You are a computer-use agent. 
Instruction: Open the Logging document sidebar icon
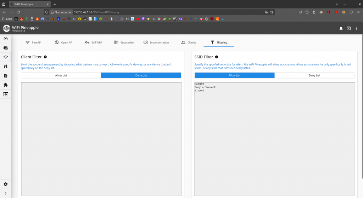pos(6,76)
